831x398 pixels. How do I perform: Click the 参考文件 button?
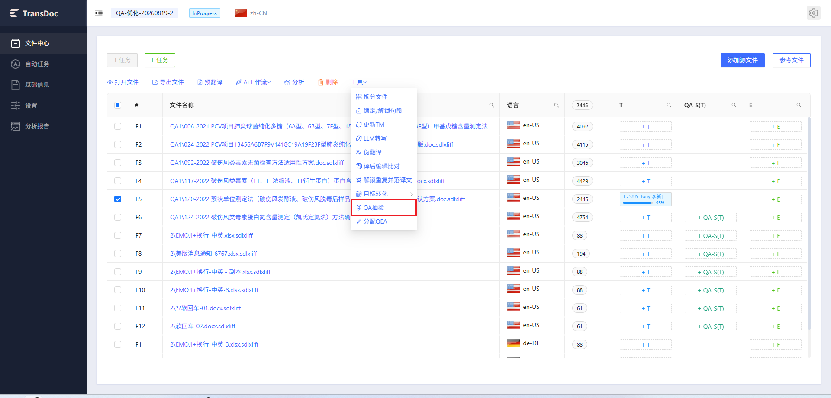point(791,60)
